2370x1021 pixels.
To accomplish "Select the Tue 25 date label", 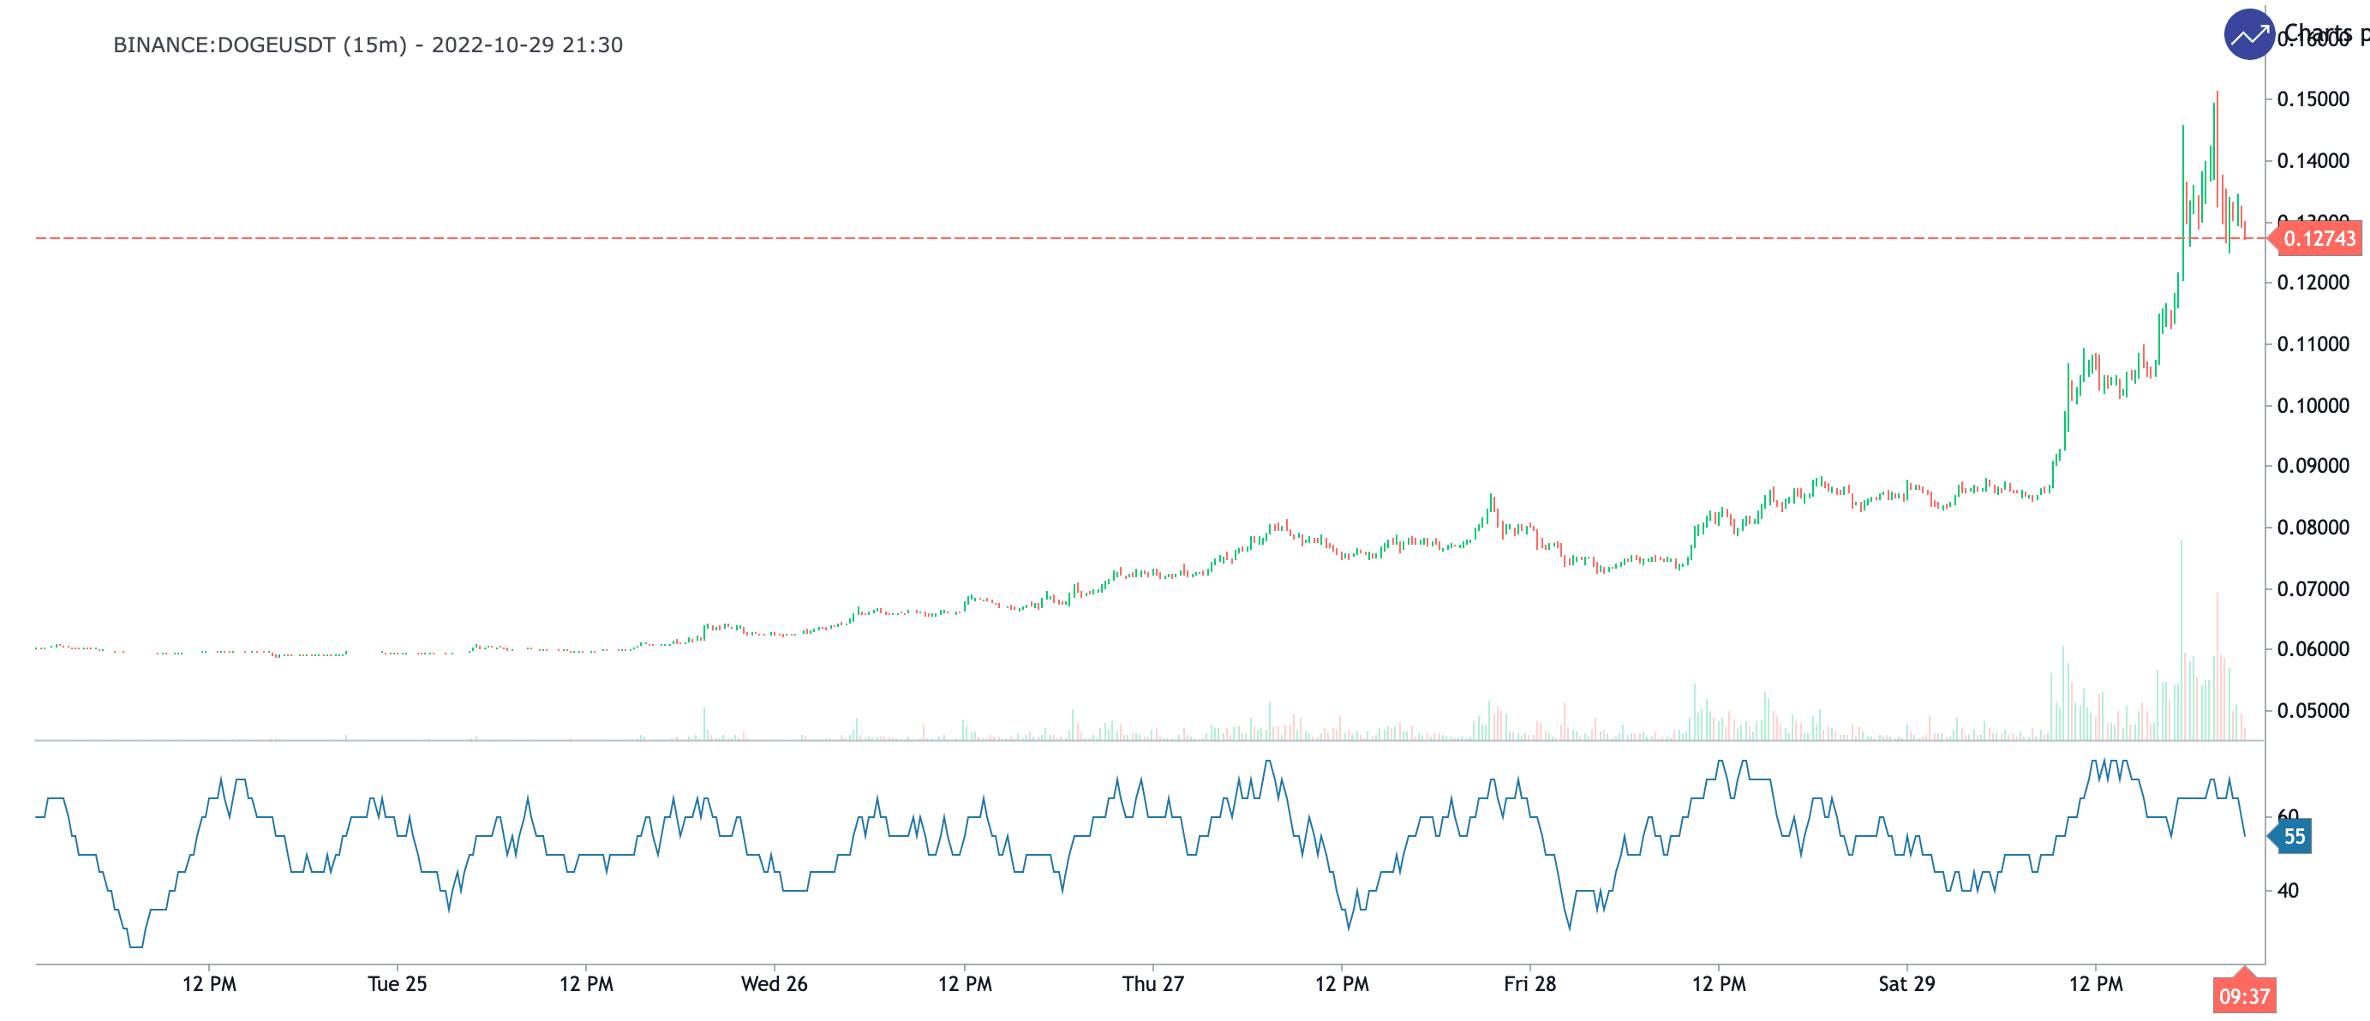I will [397, 984].
